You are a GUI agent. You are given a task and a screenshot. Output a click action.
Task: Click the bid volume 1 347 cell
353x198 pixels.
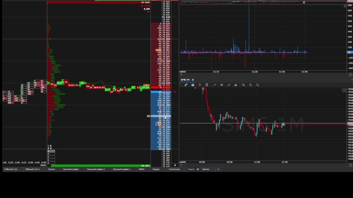[x=158, y=125]
